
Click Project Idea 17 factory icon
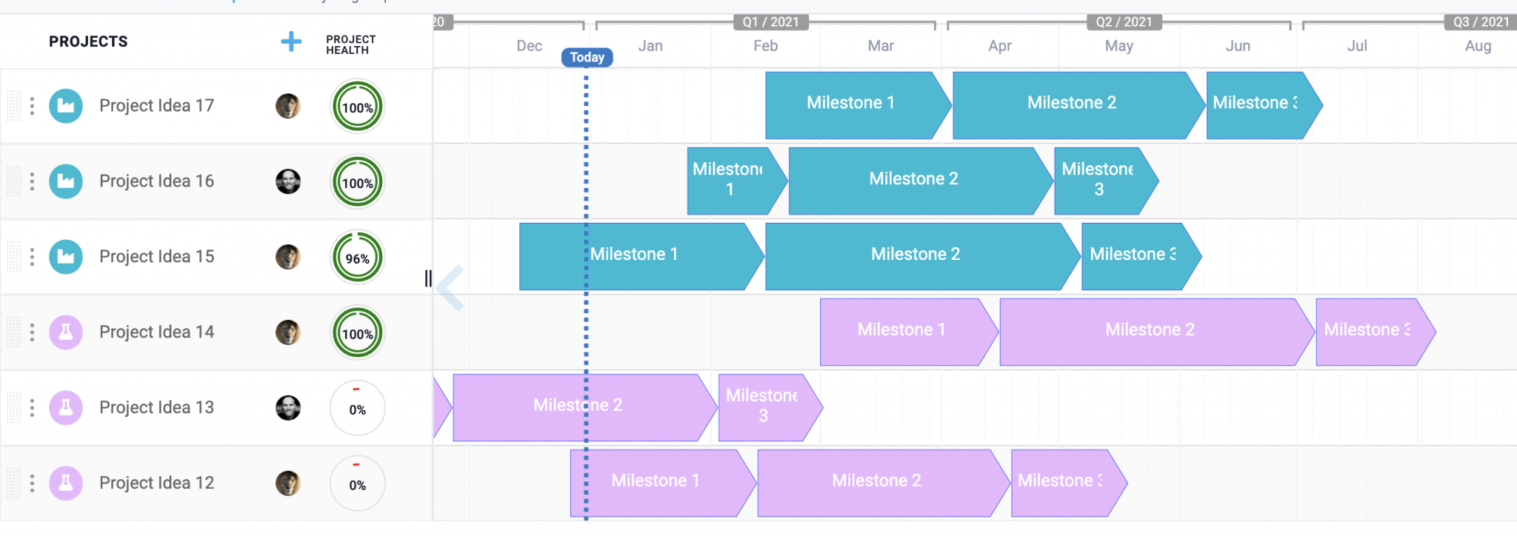pyautogui.click(x=66, y=106)
